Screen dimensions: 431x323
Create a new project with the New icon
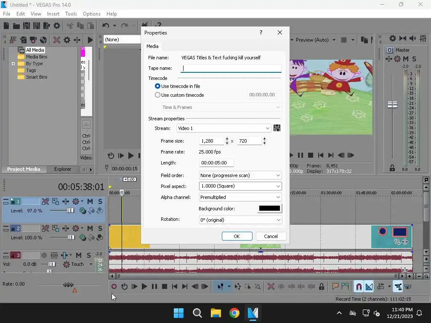[x=6, y=26]
